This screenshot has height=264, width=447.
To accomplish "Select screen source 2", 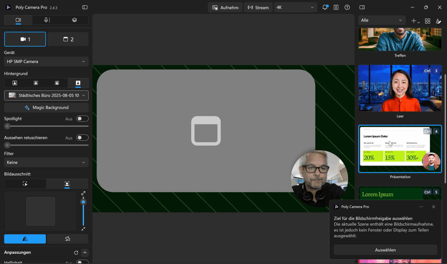I will click(68, 39).
